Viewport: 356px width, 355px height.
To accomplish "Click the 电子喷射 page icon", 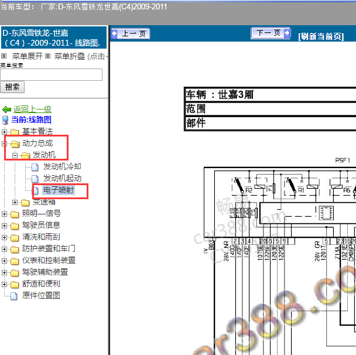I will 36,190.
